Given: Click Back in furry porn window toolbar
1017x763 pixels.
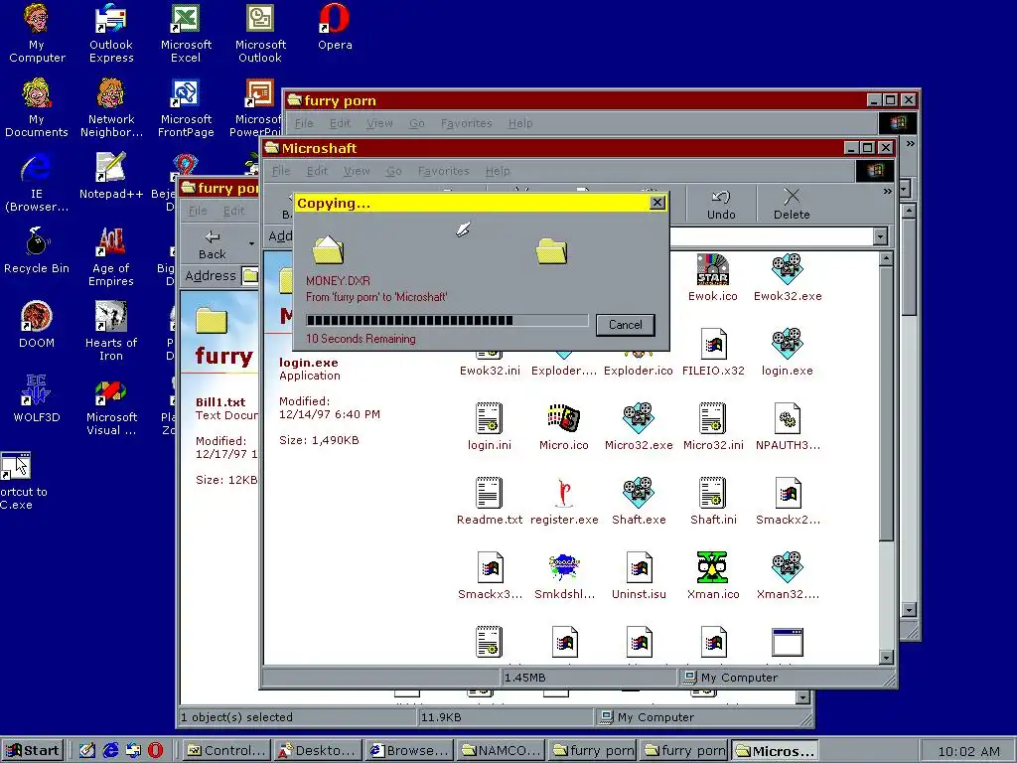Looking at the screenshot, I should click(x=213, y=244).
